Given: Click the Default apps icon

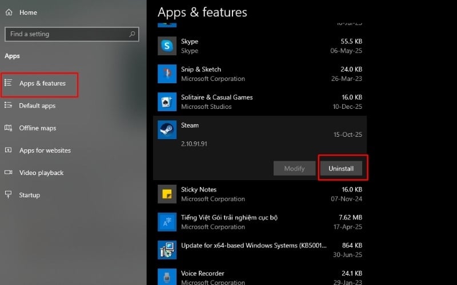Looking at the screenshot, I should click(8, 105).
